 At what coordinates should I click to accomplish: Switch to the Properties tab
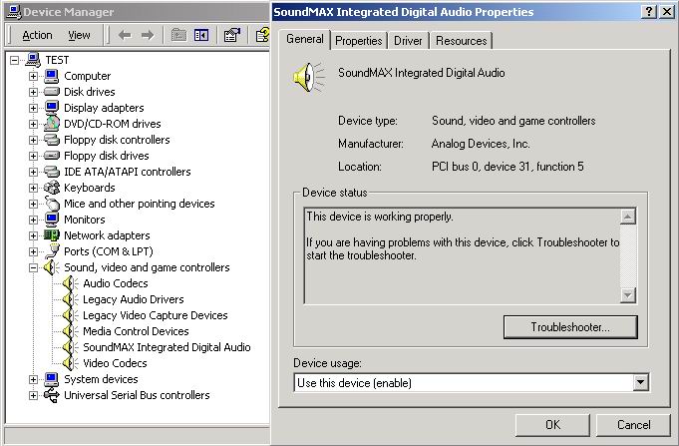(x=359, y=41)
